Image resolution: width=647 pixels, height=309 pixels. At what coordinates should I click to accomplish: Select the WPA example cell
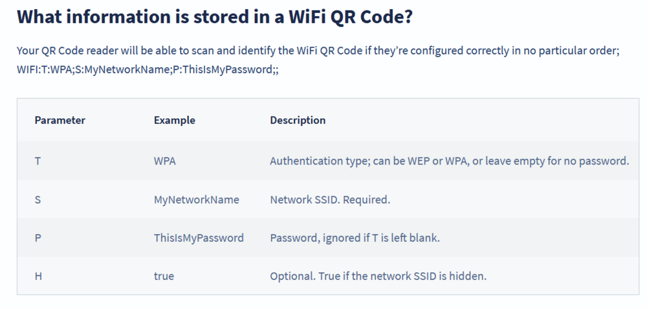[x=164, y=161]
